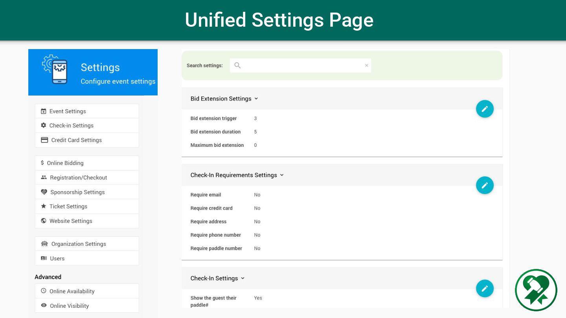566x318 pixels.
Task: Open Online Availability under Advanced
Action: 72,291
